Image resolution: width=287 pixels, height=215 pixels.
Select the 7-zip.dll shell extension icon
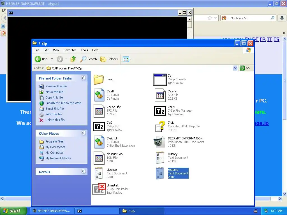[x=99, y=142]
